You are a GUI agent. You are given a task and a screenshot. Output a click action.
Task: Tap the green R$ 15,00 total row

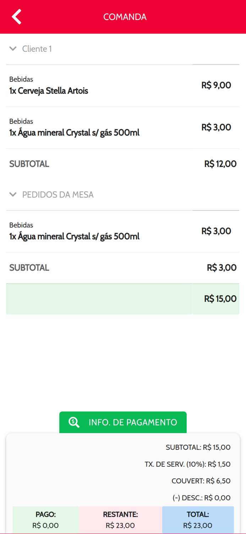coord(122,299)
